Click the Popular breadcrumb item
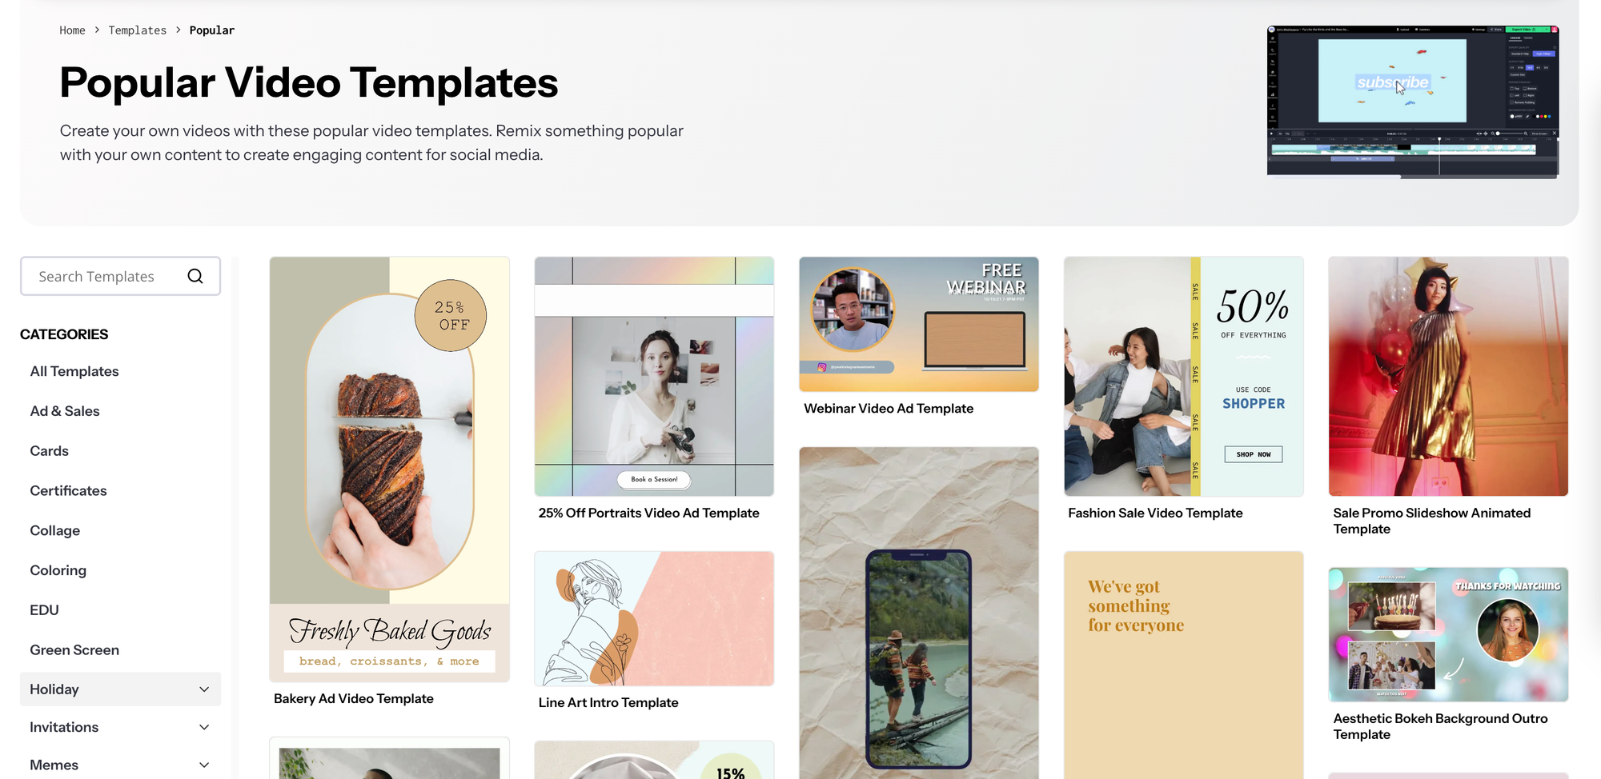Viewport: 1601px width, 779px height. pos(212,30)
